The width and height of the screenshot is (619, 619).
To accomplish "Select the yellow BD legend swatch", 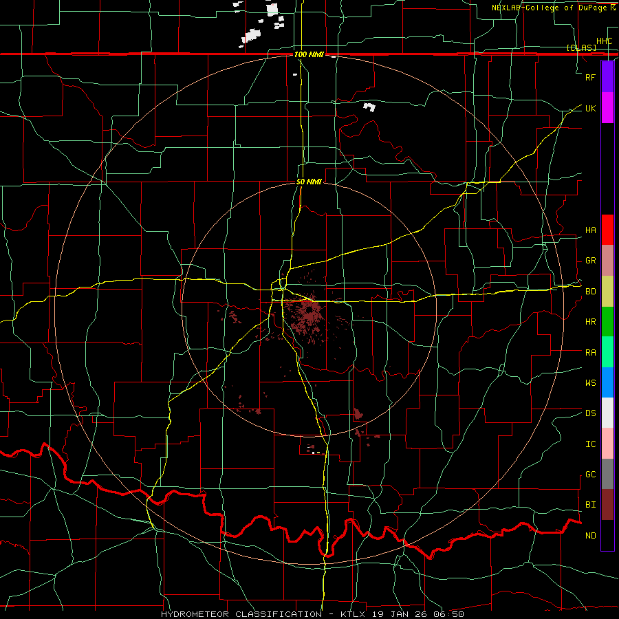I will point(607,292).
